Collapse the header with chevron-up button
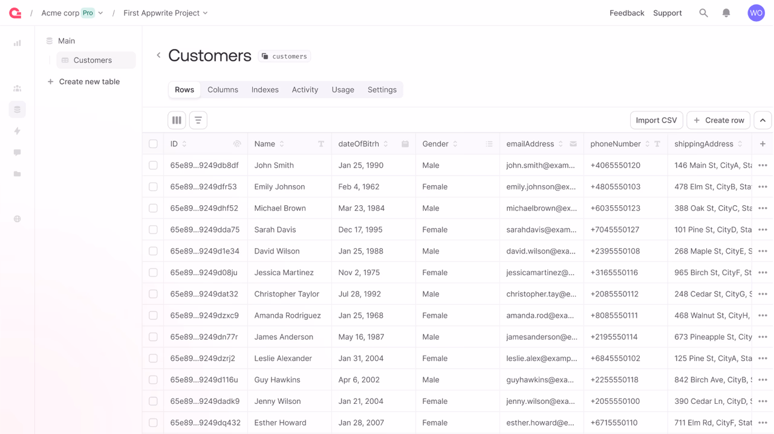Viewport: 774px width, 434px height. pos(763,120)
